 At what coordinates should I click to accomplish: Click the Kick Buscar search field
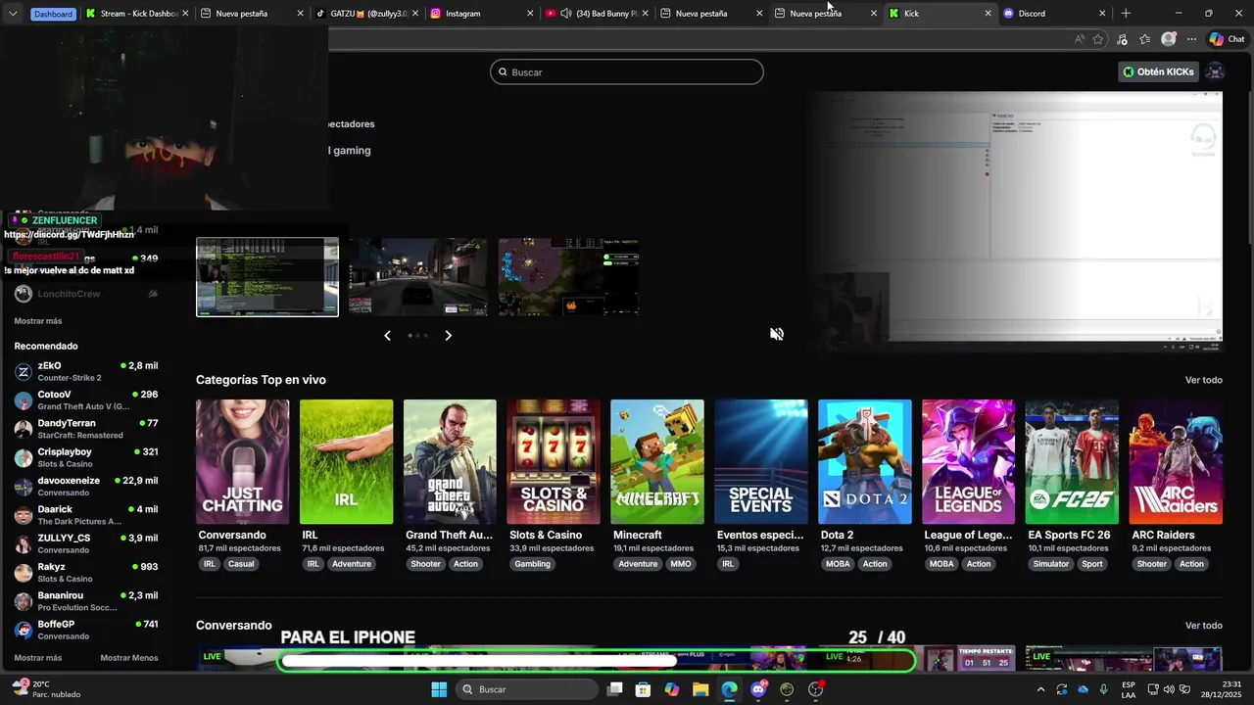click(x=627, y=71)
